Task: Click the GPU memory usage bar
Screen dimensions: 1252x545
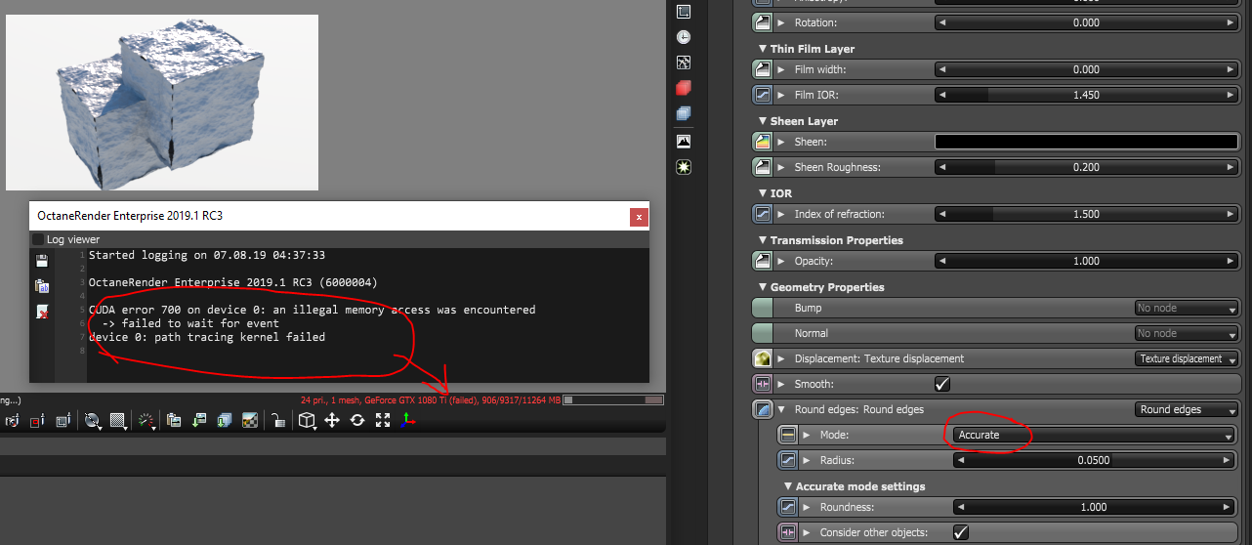Action: tap(612, 400)
